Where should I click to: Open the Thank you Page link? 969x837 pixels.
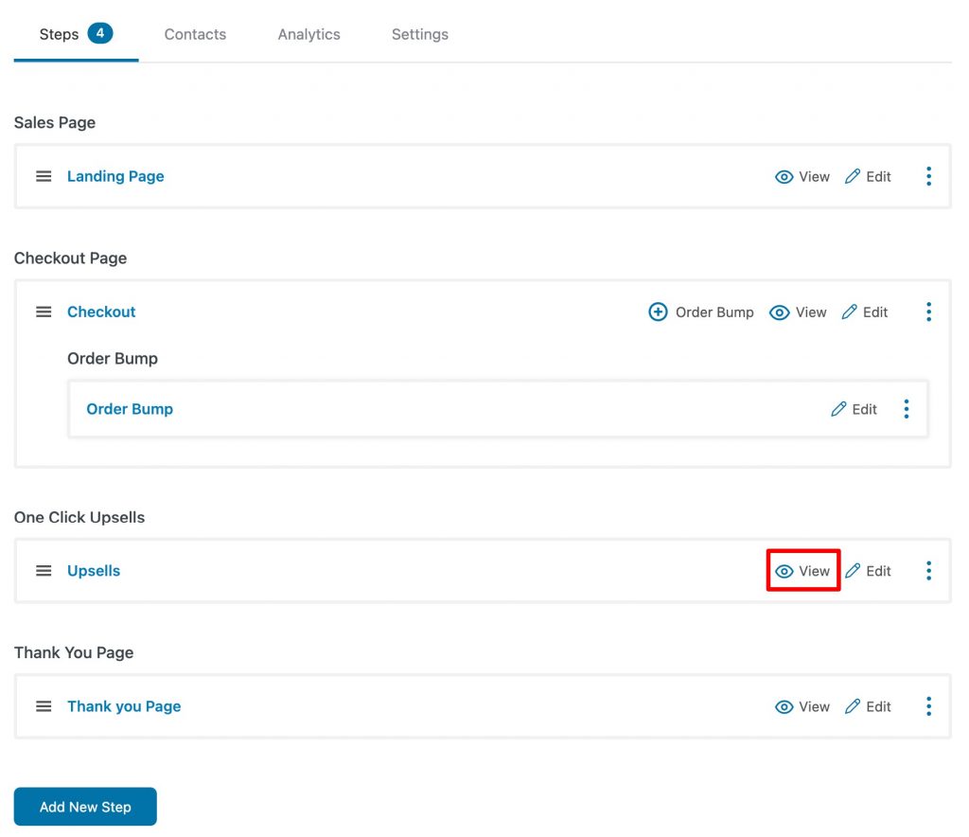click(124, 706)
